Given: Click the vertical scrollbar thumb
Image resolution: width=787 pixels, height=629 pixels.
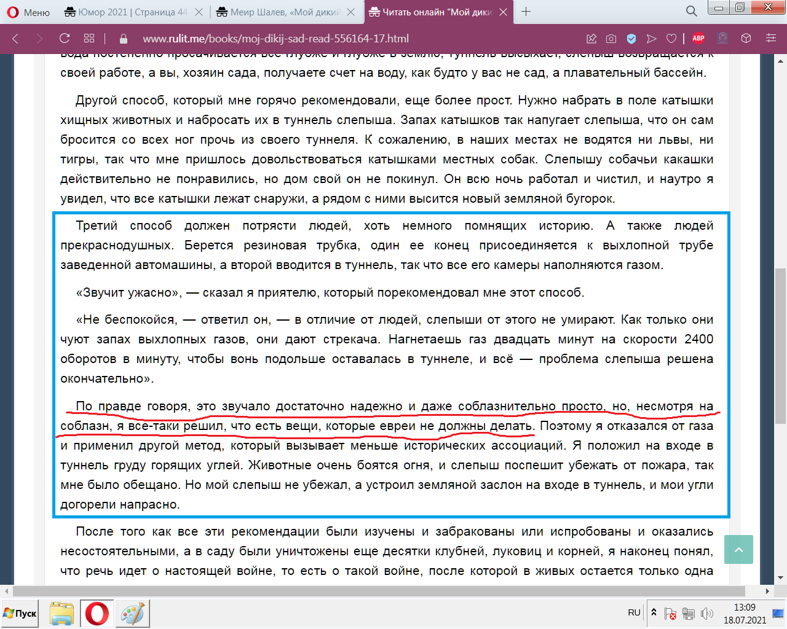Looking at the screenshot, I should tap(781, 346).
